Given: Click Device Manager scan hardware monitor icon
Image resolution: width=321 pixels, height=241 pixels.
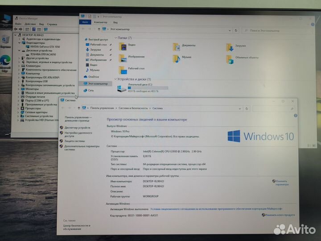Looking at the screenshot, I should (x=45, y=29).
